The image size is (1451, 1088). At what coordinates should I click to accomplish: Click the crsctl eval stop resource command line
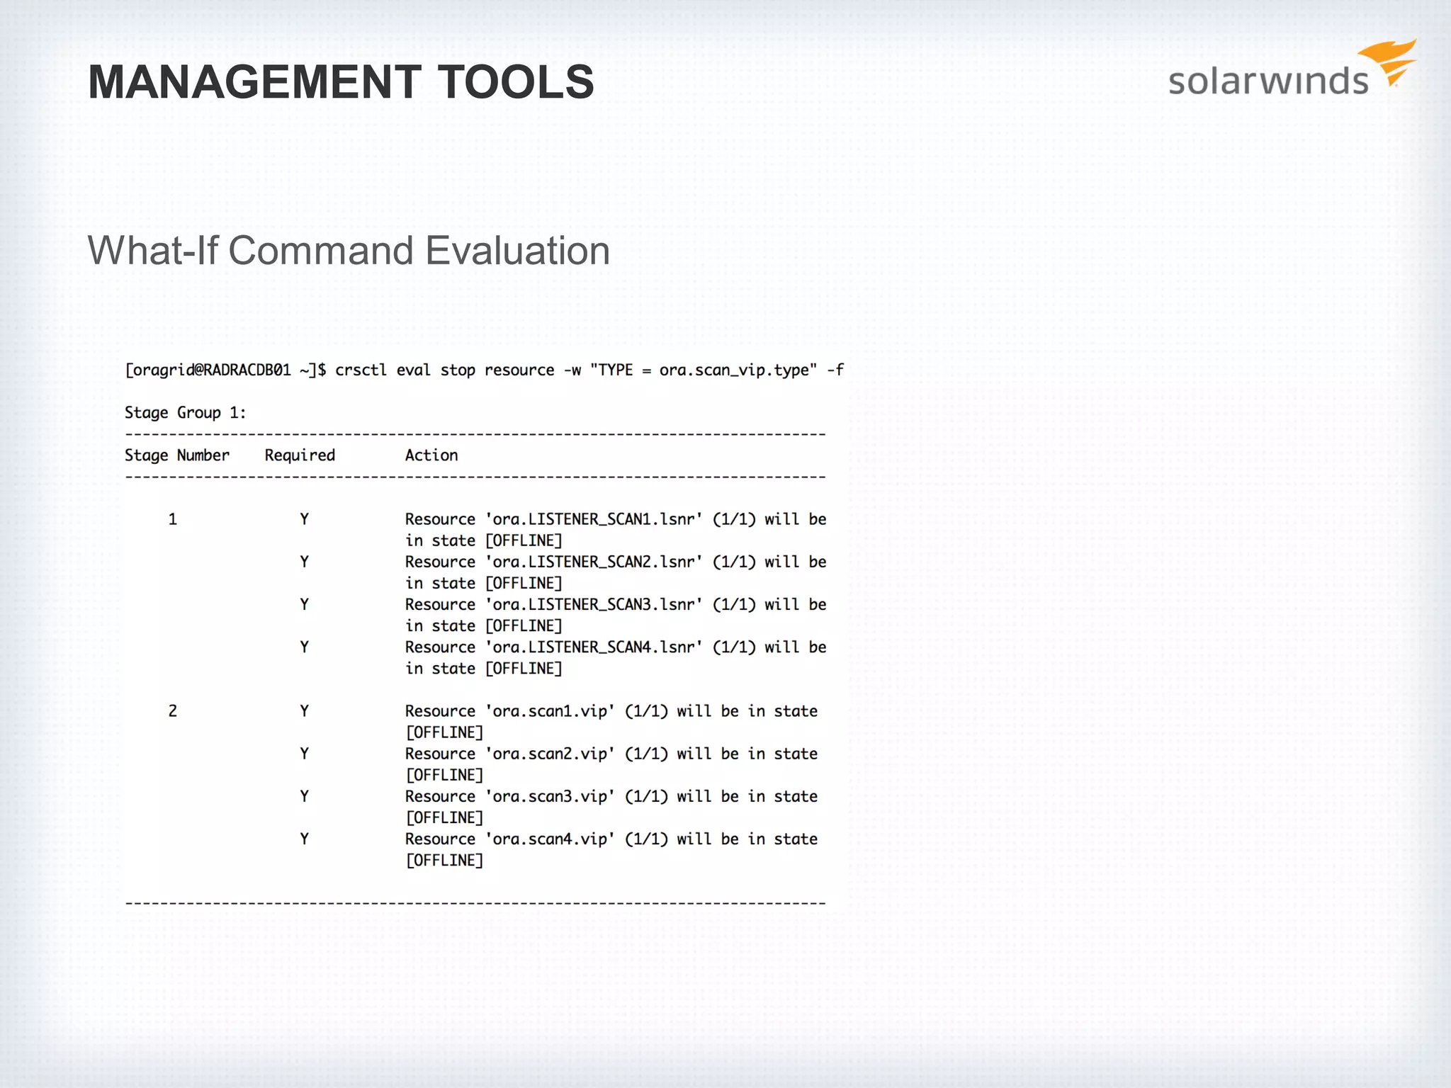coord(484,370)
